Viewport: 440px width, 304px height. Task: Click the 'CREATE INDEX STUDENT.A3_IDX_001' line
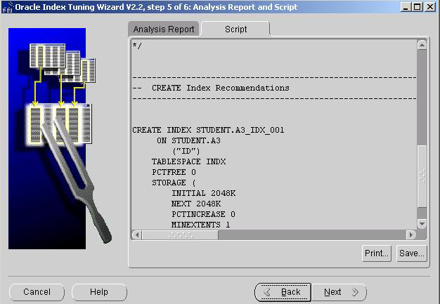[208, 130]
